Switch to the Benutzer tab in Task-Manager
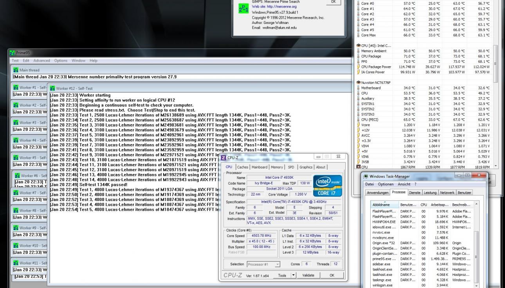 [465, 193]
